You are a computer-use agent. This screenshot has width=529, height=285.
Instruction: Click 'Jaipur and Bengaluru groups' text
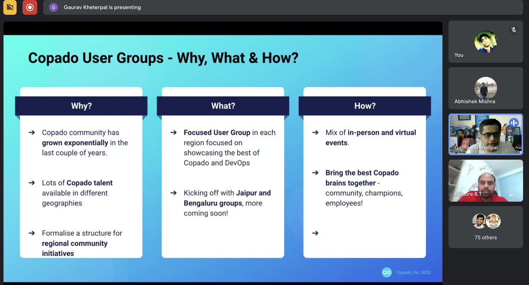tap(227, 198)
